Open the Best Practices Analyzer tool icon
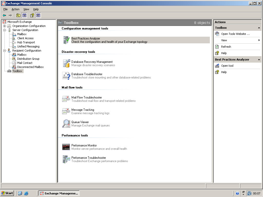The width and height of the screenshot is (263, 197). [x=66, y=40]
